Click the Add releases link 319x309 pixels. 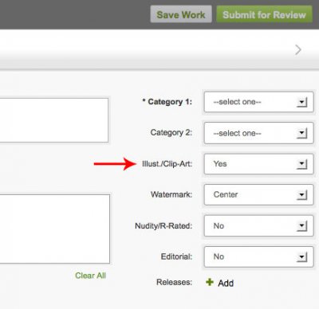[x=226, y=283]
